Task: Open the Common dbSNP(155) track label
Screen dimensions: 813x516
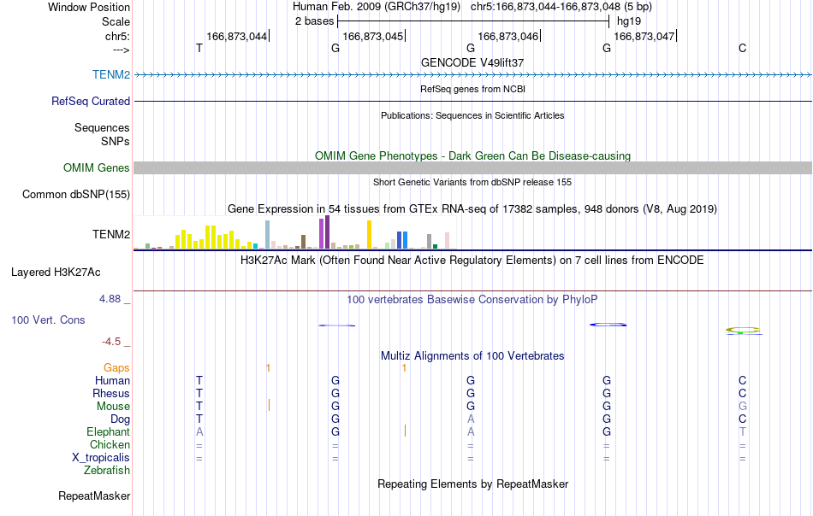Action: tap(75, 194)
